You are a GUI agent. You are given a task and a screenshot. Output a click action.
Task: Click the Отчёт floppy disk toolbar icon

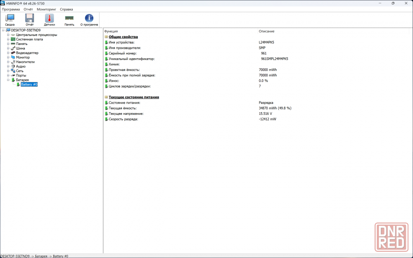[x=29, y=19]
